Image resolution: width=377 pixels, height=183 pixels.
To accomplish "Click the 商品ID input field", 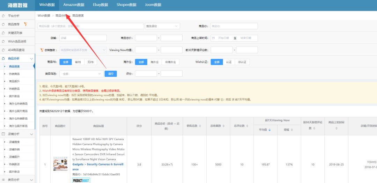I will click(234, 26).
